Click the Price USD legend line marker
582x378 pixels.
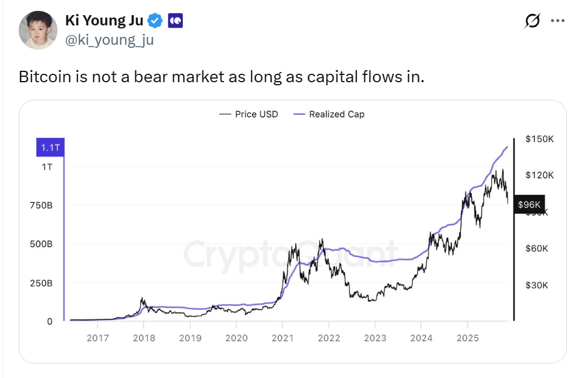click(226, 114)
